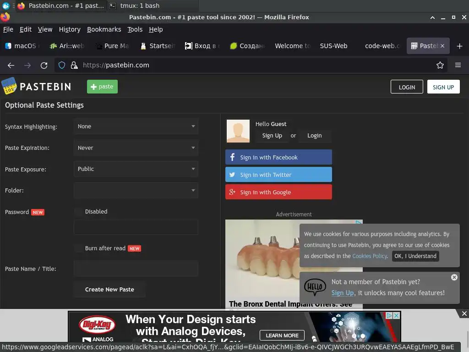Close the Pastebin browser tab
469x352 pixels.
click(442, 46)
